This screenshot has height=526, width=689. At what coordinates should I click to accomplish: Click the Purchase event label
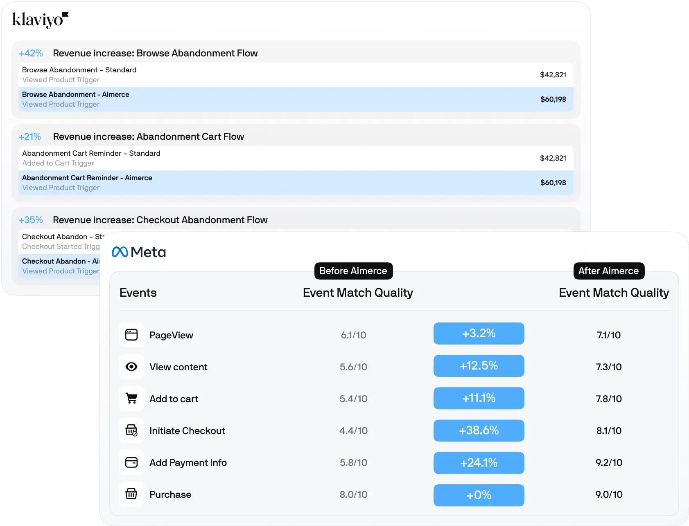(170, 495)
